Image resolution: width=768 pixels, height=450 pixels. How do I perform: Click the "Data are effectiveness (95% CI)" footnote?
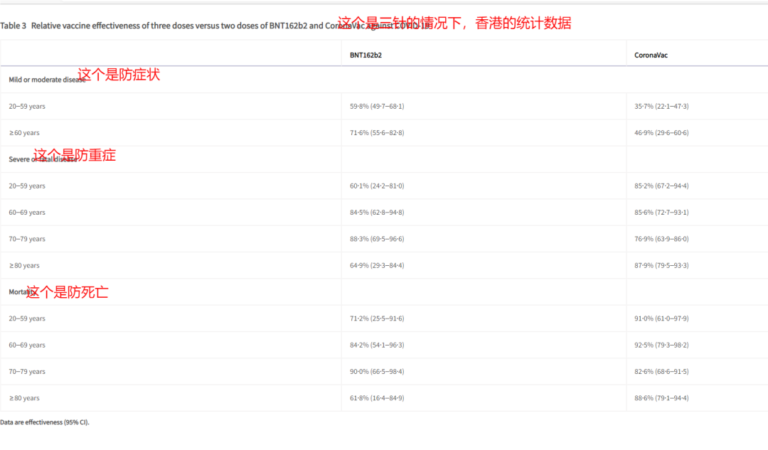point(45,422)
